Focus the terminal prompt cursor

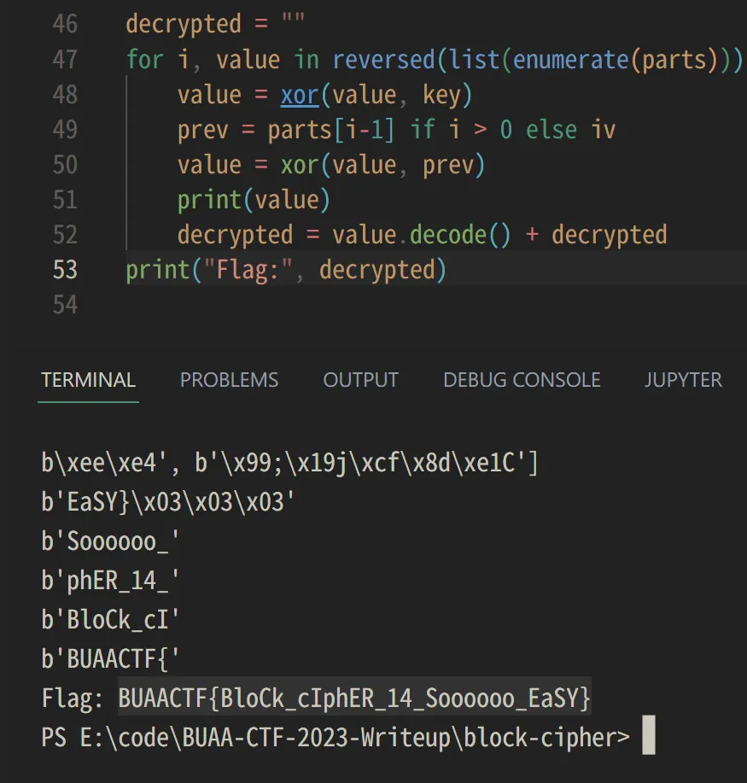coord(648,736)
